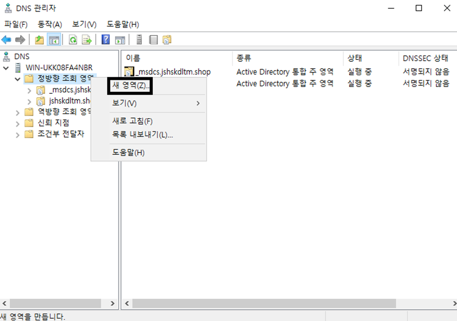Click the blue Back arrow in toolbar

(6, 40)
